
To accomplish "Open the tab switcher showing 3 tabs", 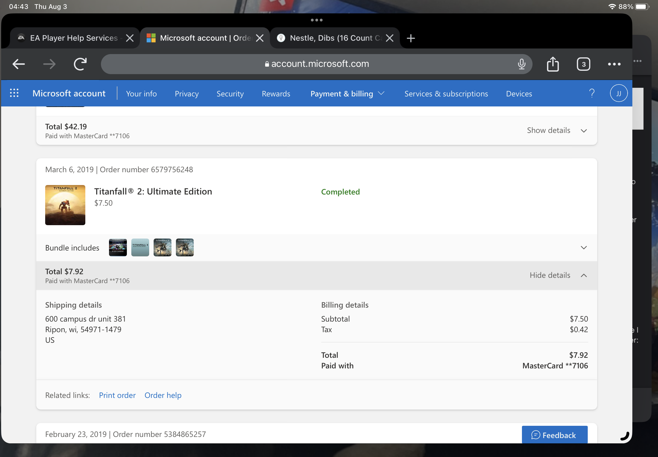I will [x=583, y=64].
